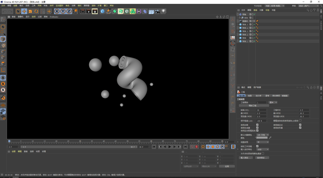Toggle 使用运动剪辑系统 checkbox

tap(257, 131)
